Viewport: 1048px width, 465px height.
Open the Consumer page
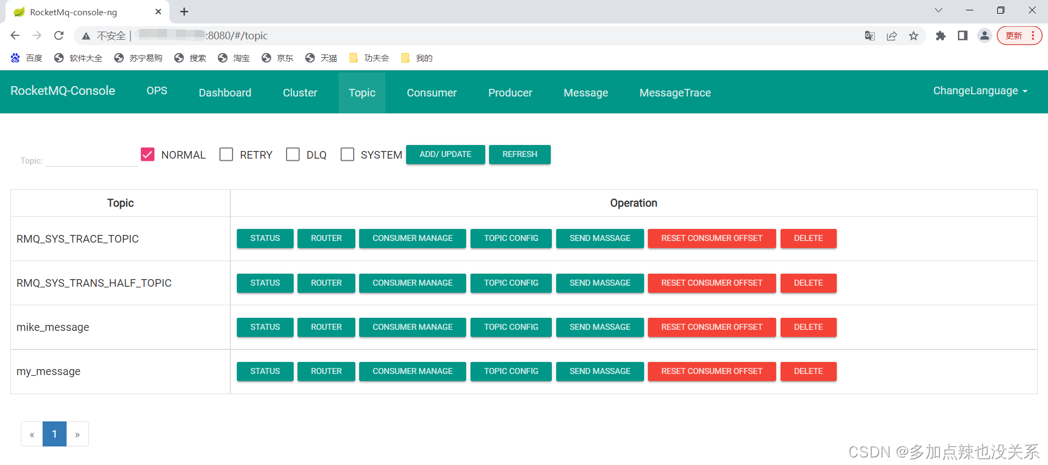coord(431,93)
